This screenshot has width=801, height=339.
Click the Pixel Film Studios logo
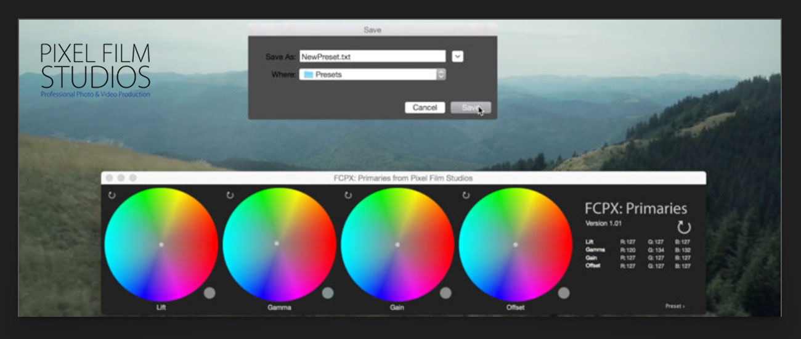(96, 70)
